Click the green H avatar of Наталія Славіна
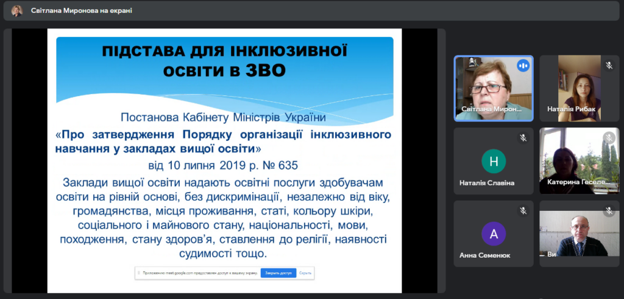The height and width of the screenshot is (299, 624). coord(494,161)
